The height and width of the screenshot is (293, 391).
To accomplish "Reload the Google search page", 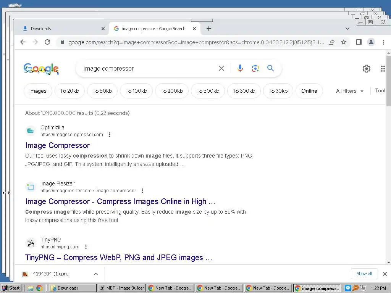I will pos(47,42).
